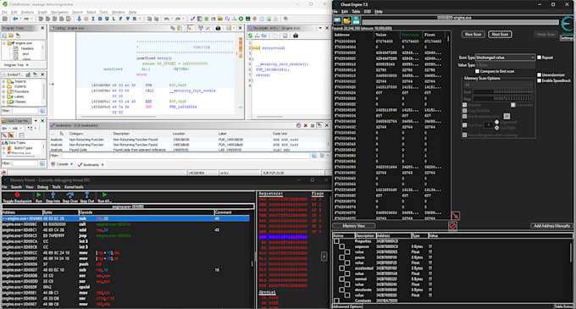Click Advanced Options in Cheat Engine
The image size is (576, 309).
[x=347, y=306]
